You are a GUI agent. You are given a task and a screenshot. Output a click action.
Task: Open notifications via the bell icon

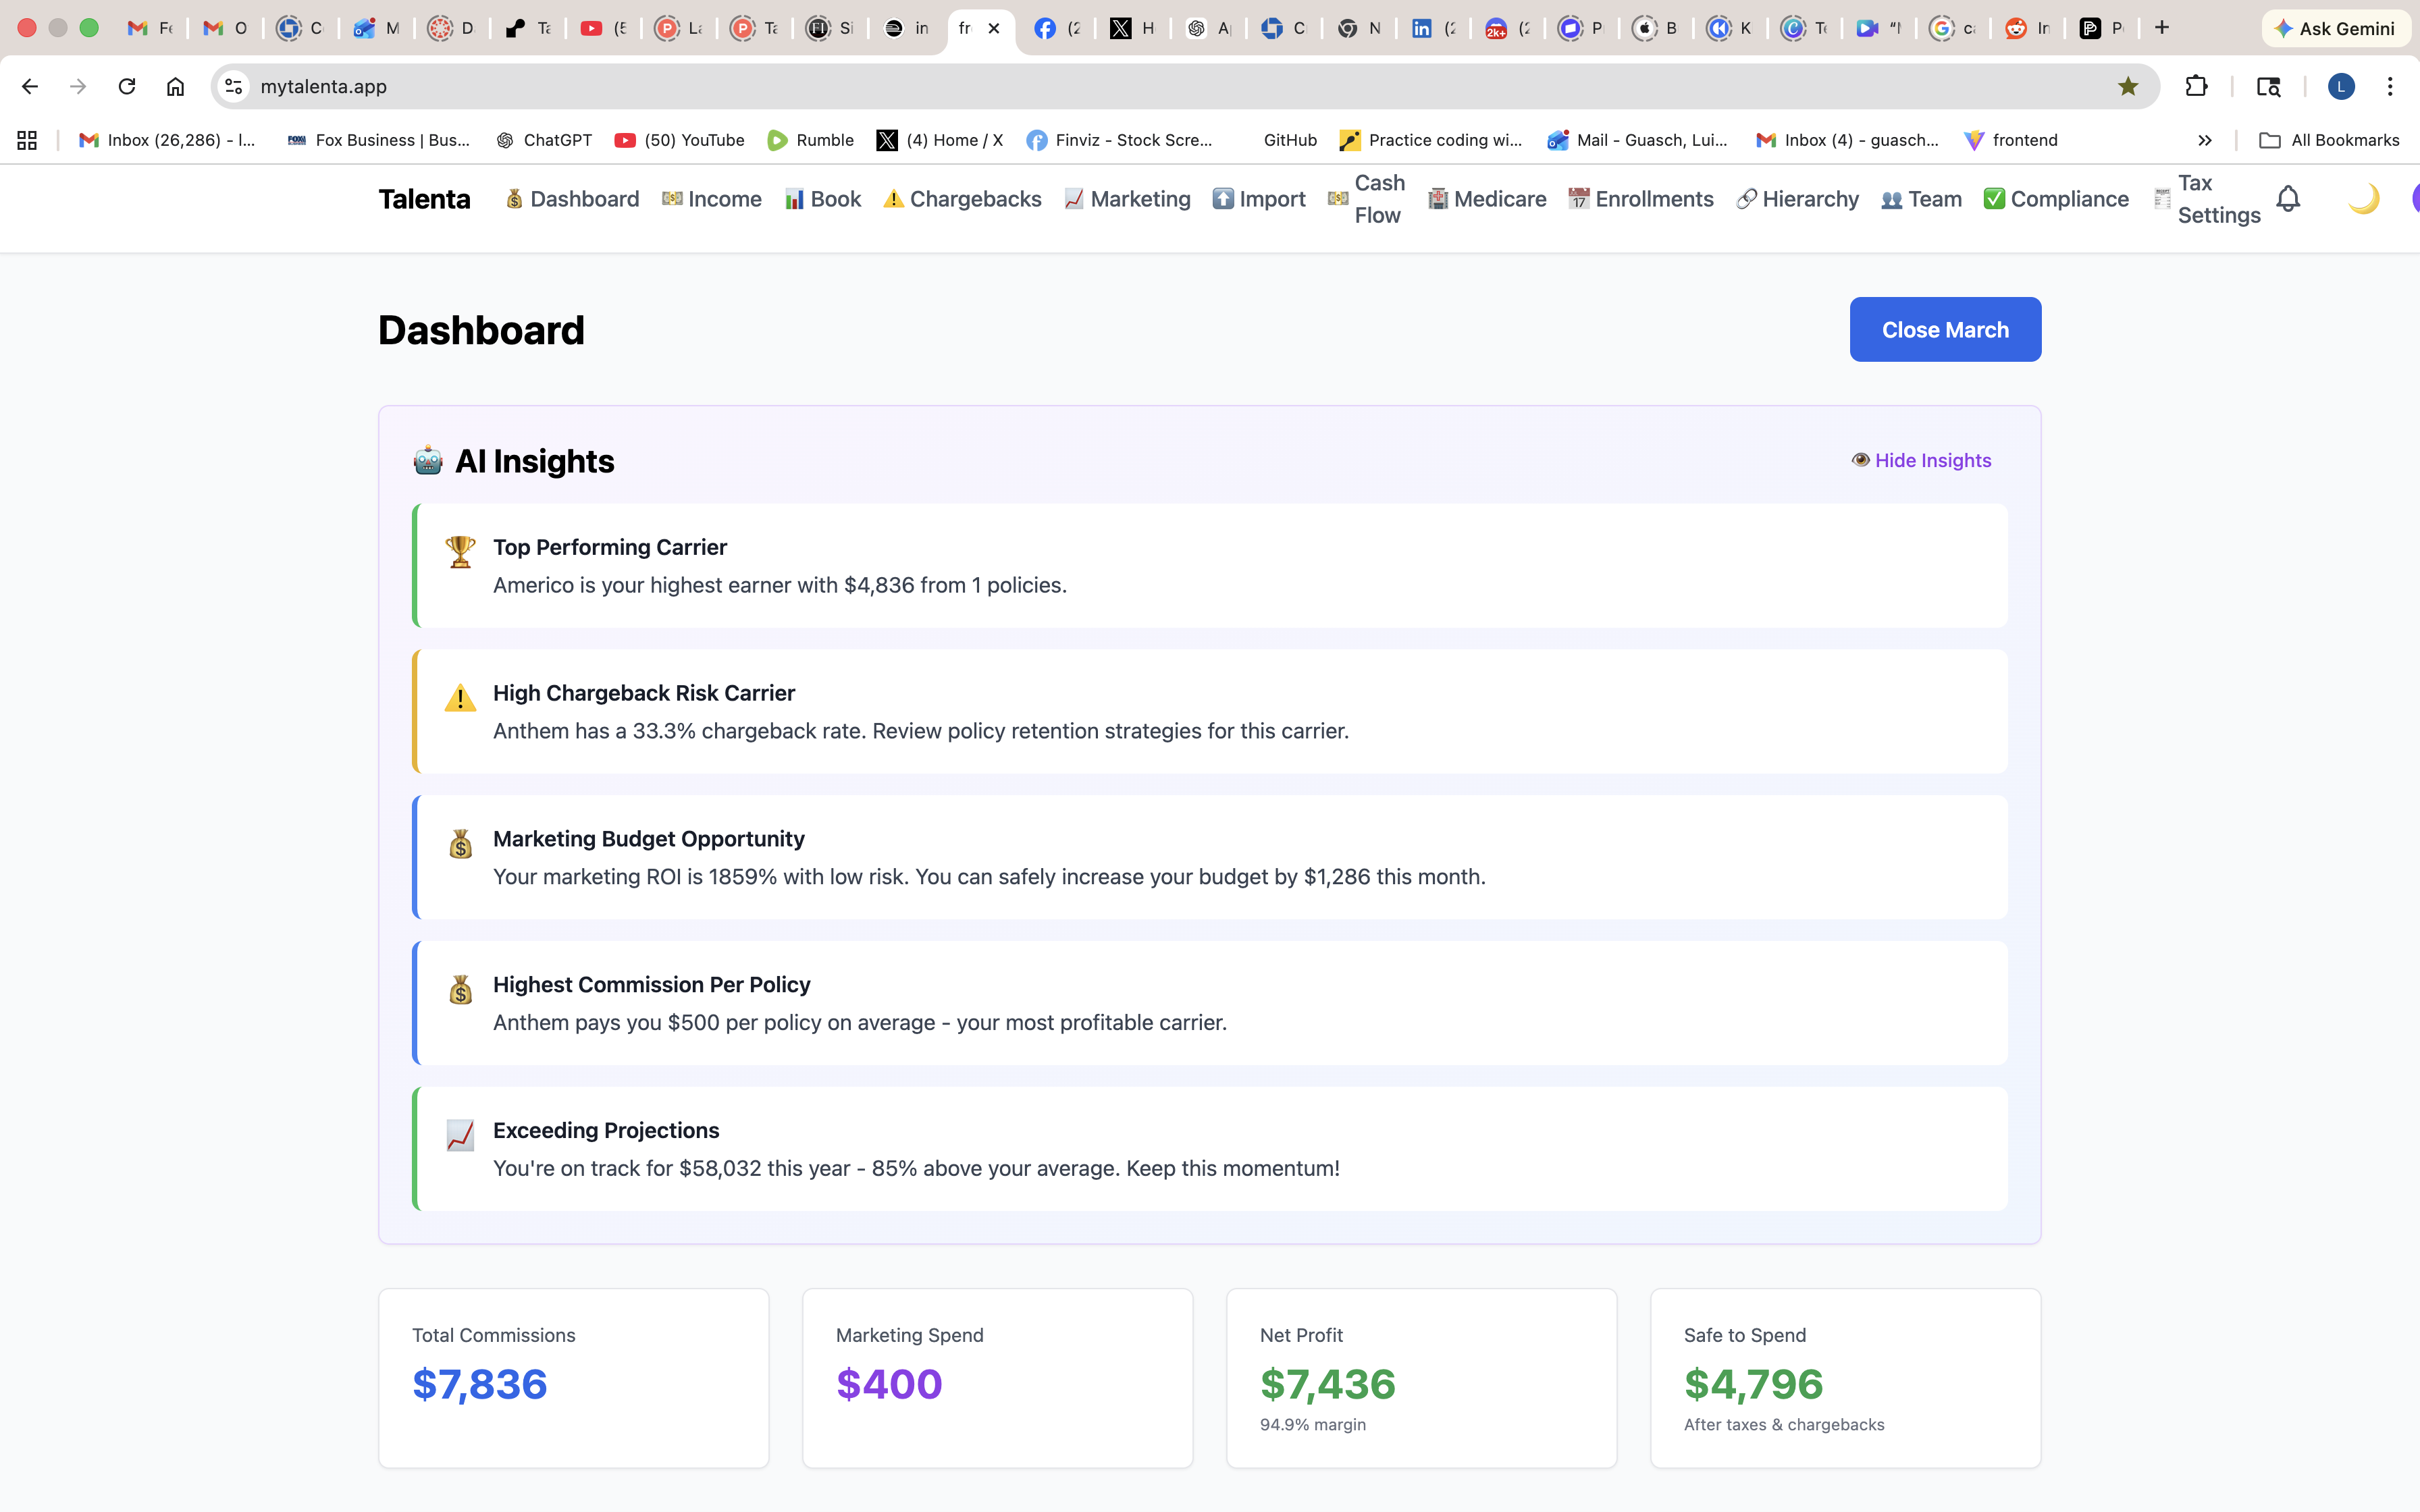click(2287, 198)
